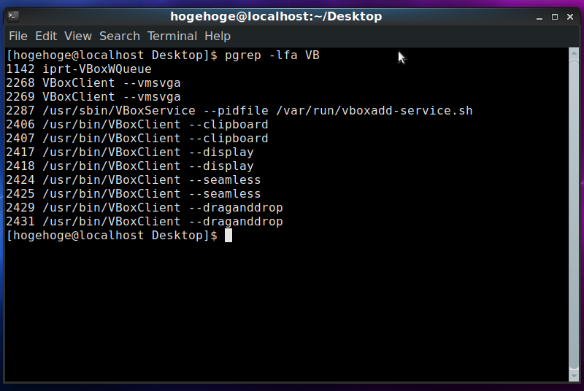The height and width of the screenshot is (391, 584).
Task: Click the typed 'pgrep -lfa VB' command
Action: click(x=272, y=55)
